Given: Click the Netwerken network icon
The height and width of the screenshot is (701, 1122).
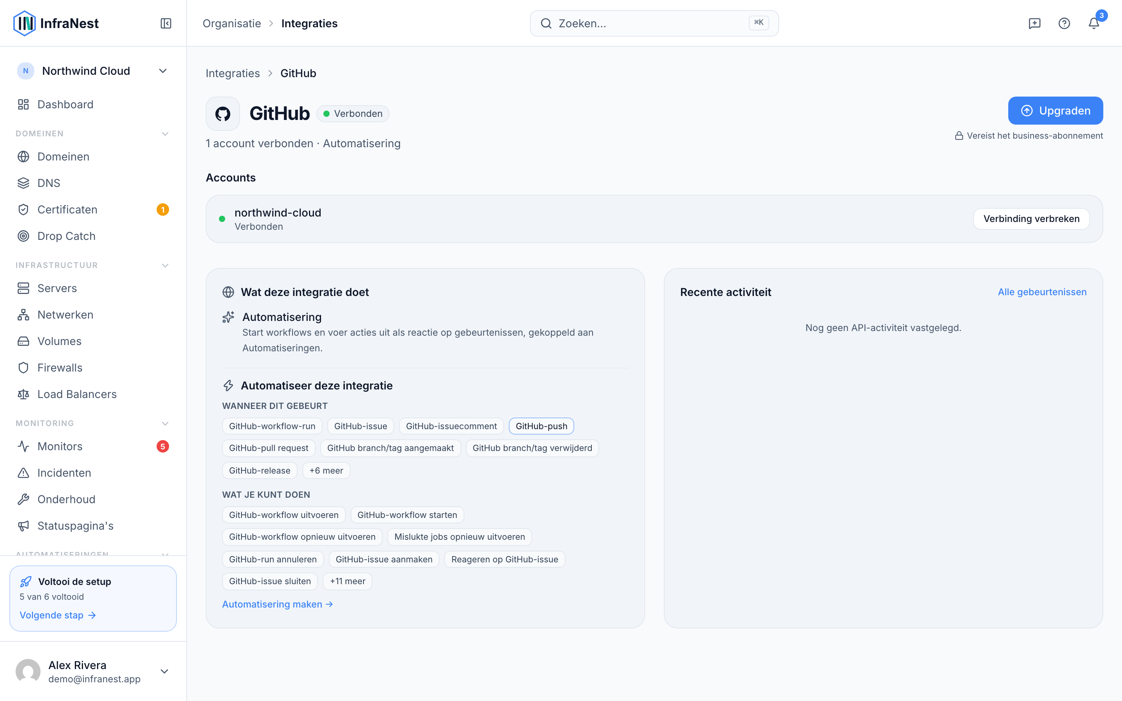Looking at the screenshot, I should pyautogui.click(x=23, y=315).
